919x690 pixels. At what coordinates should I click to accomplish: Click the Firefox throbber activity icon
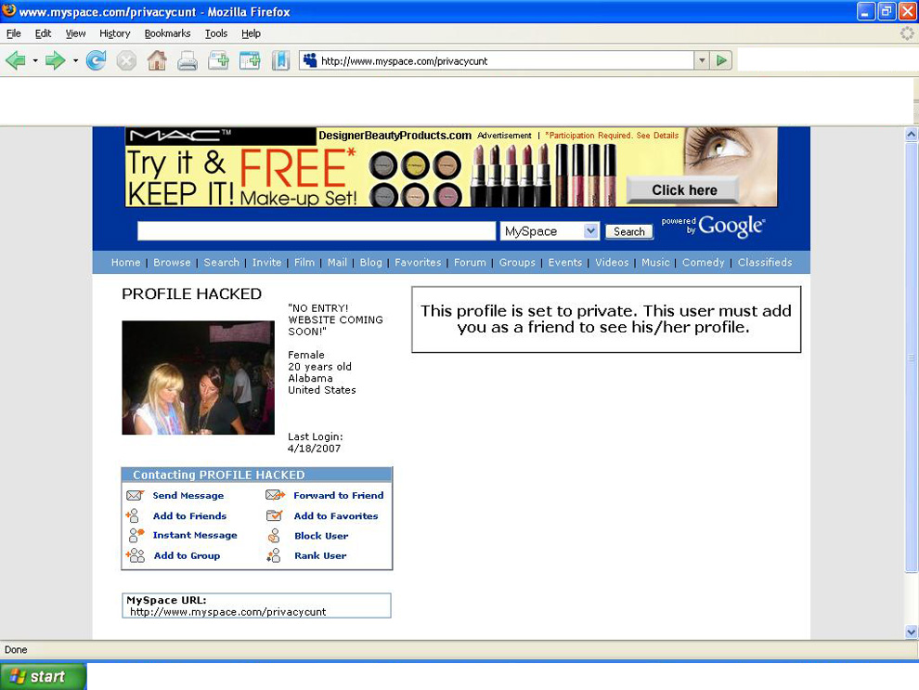tap(907, 33)
